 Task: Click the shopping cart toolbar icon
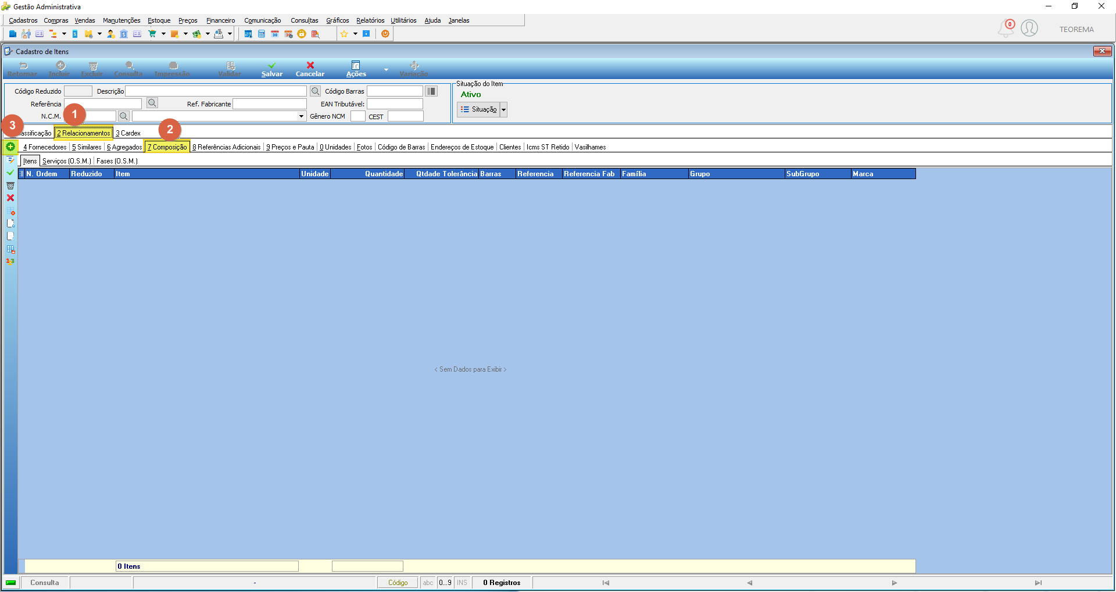tap(152, 34)
